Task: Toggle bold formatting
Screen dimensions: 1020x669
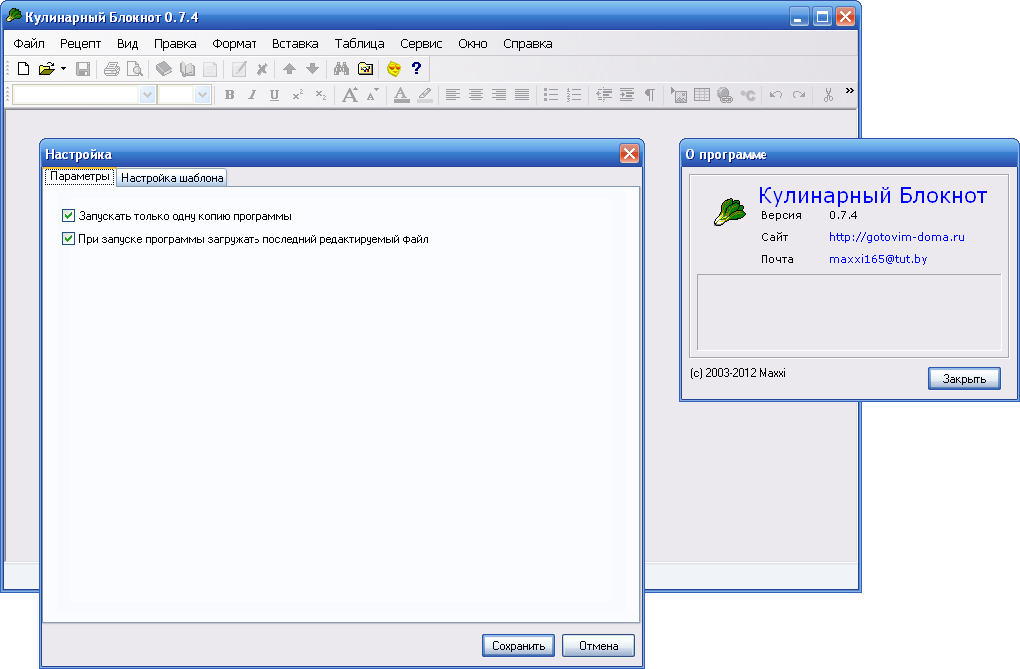Action: click(x=229, y=95)
